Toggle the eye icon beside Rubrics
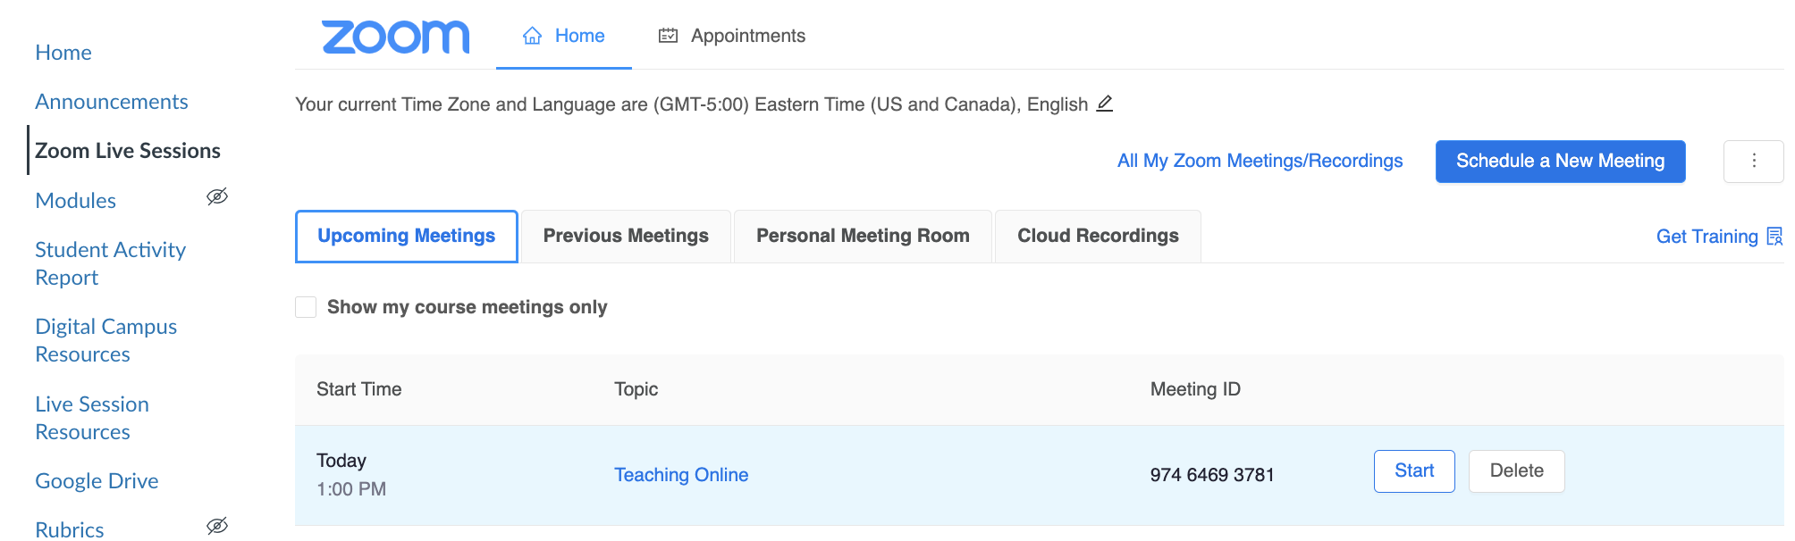1795x541 pixels. coord(217,526)
